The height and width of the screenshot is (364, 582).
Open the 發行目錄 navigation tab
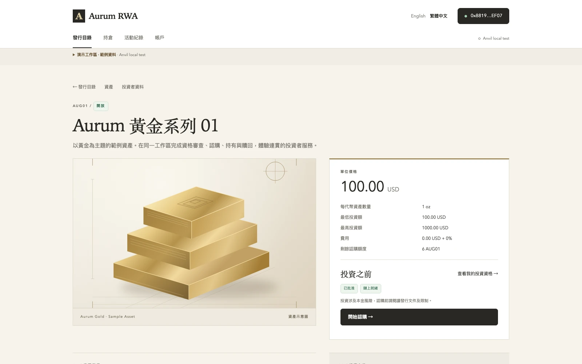coord(82,38)
